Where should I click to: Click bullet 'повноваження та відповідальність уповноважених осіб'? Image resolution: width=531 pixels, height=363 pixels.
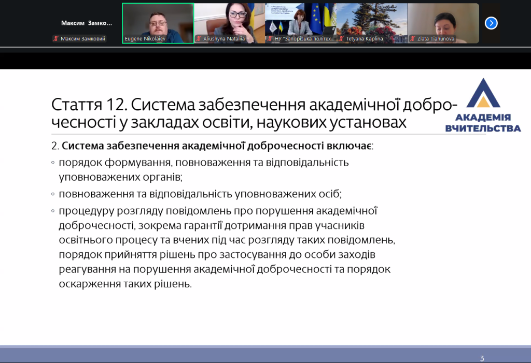click(x=200, y=194)
